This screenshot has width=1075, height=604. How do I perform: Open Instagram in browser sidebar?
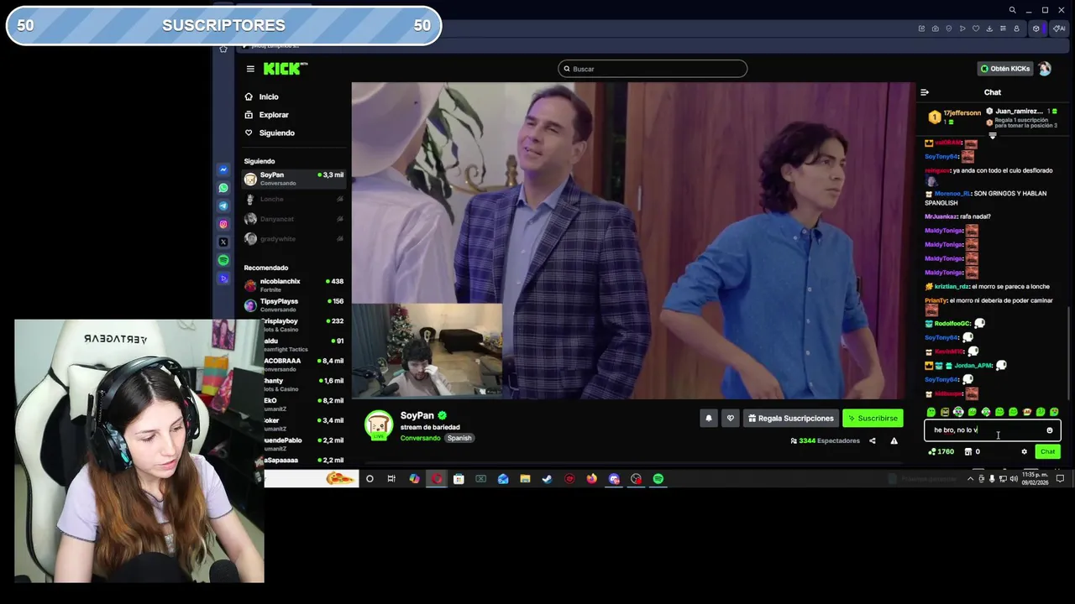223,224
